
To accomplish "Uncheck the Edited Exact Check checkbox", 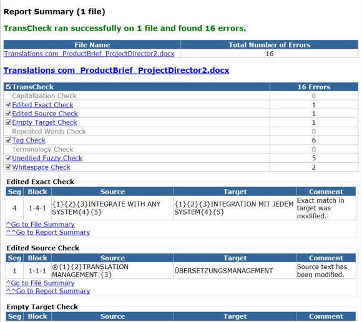I will pos(8,105).
